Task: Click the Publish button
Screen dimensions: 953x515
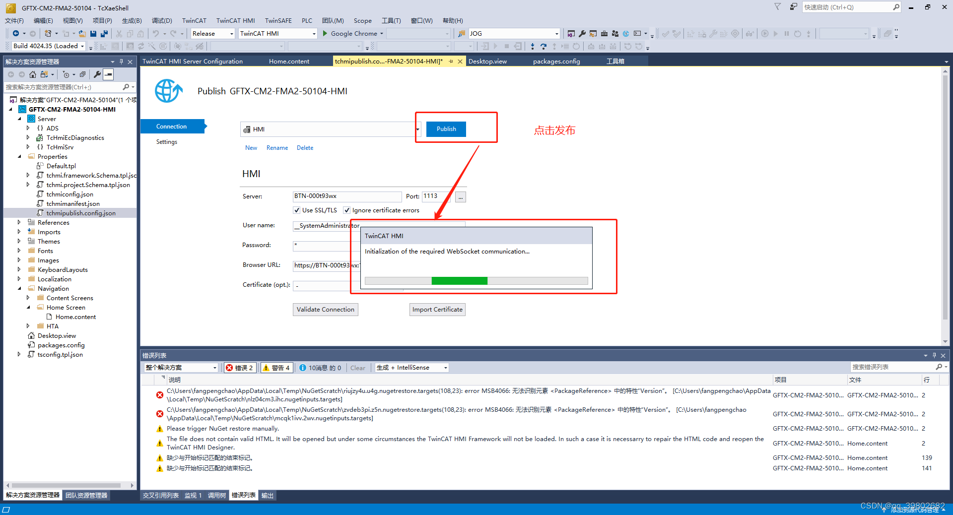Action: (x=445, y=129)
